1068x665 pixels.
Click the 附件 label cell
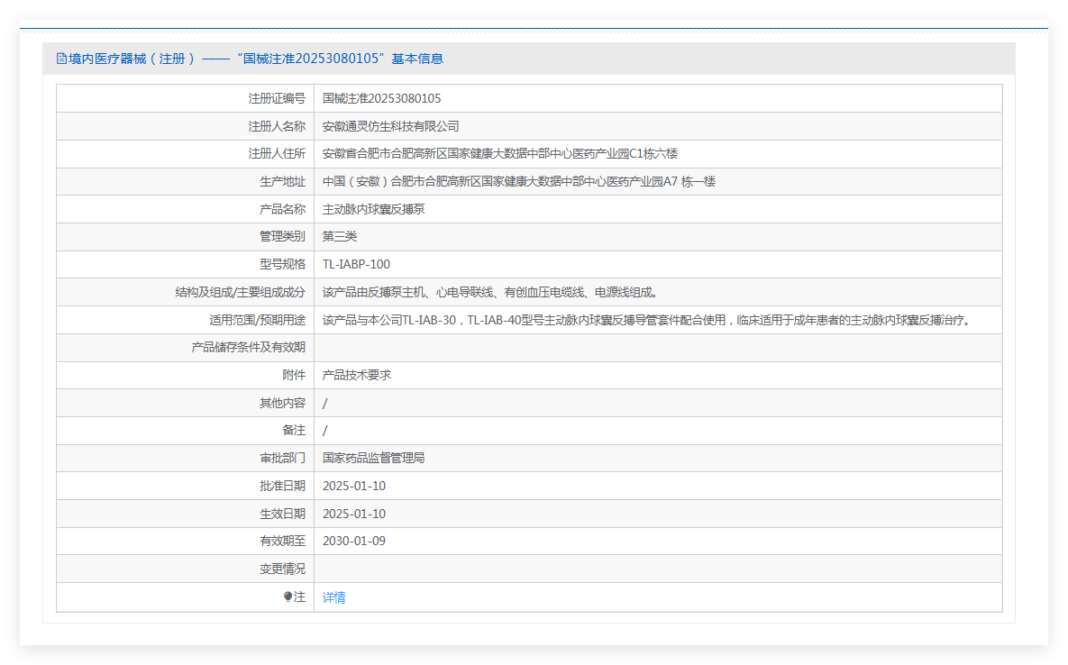(186, 376)
